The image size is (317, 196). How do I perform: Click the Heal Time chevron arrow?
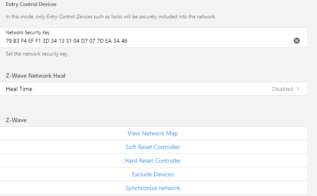(x=298, y=89)
